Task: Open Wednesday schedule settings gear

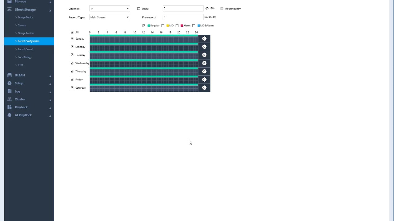Action: pos(204,63)
